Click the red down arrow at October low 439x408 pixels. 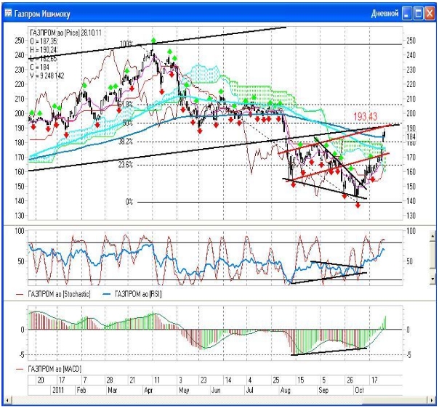pyautogui.click(x=358, y=205)
